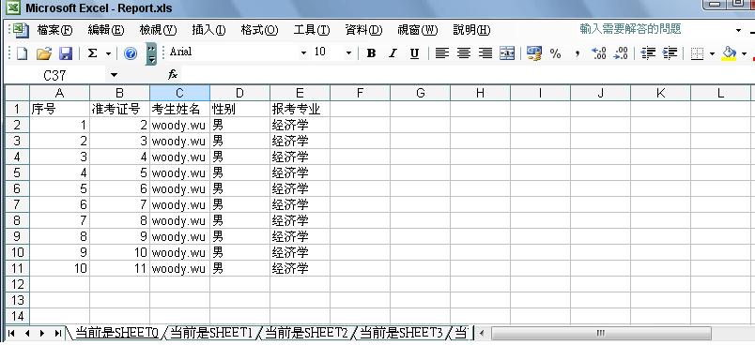Open the 工具(T) menu

coord(312,30)
